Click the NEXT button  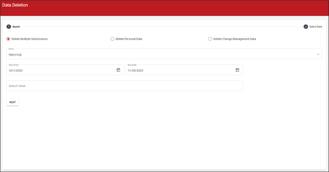pyautogui.click(x=12, y=102)
